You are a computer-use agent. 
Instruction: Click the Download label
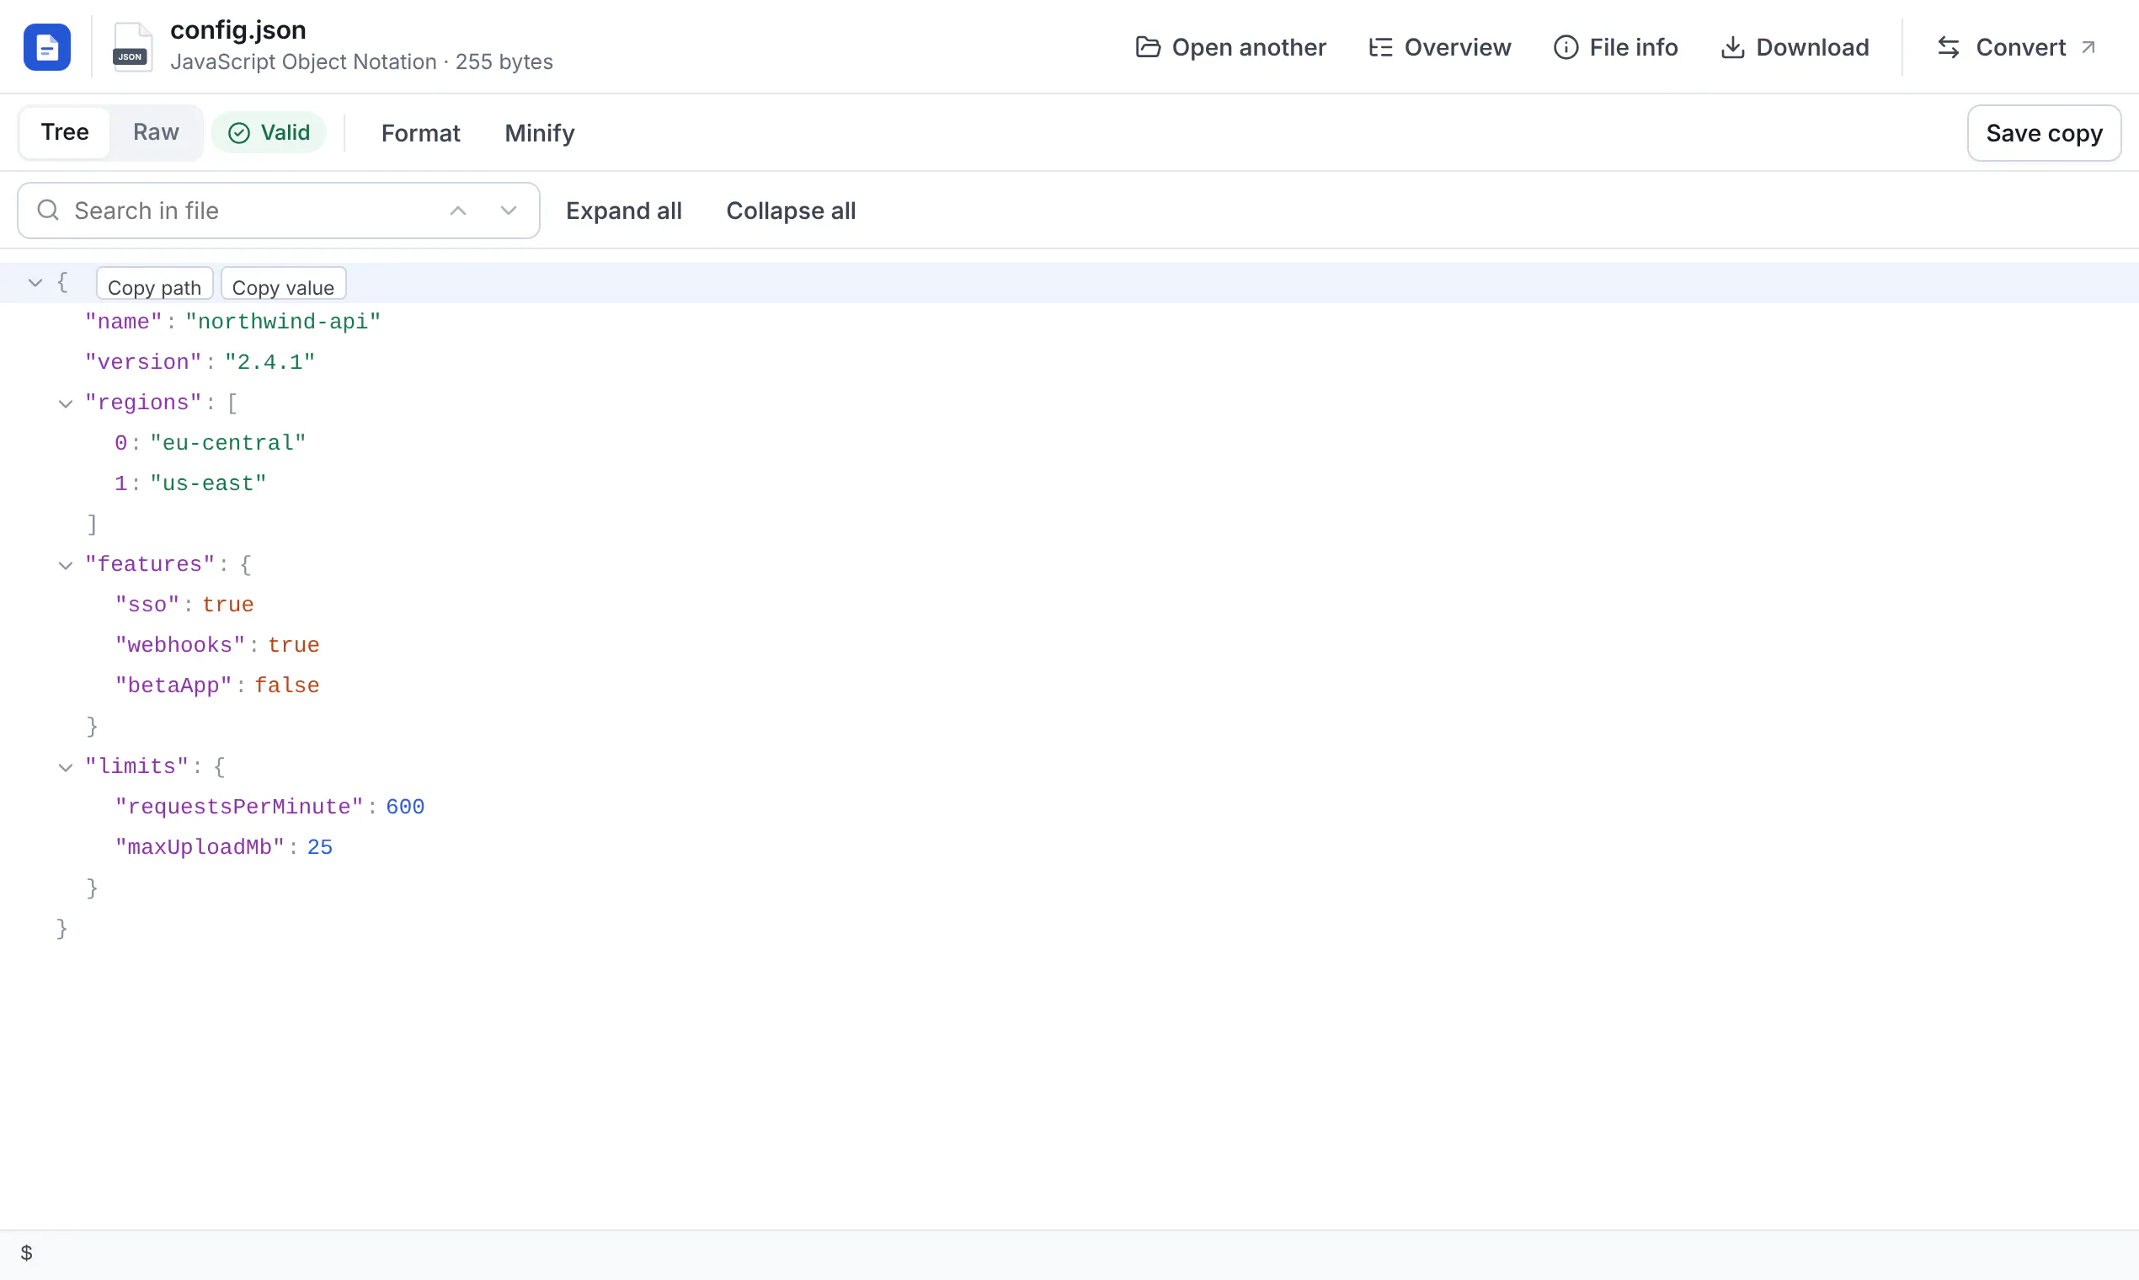pyautogui.click(x=1813, y=46)
